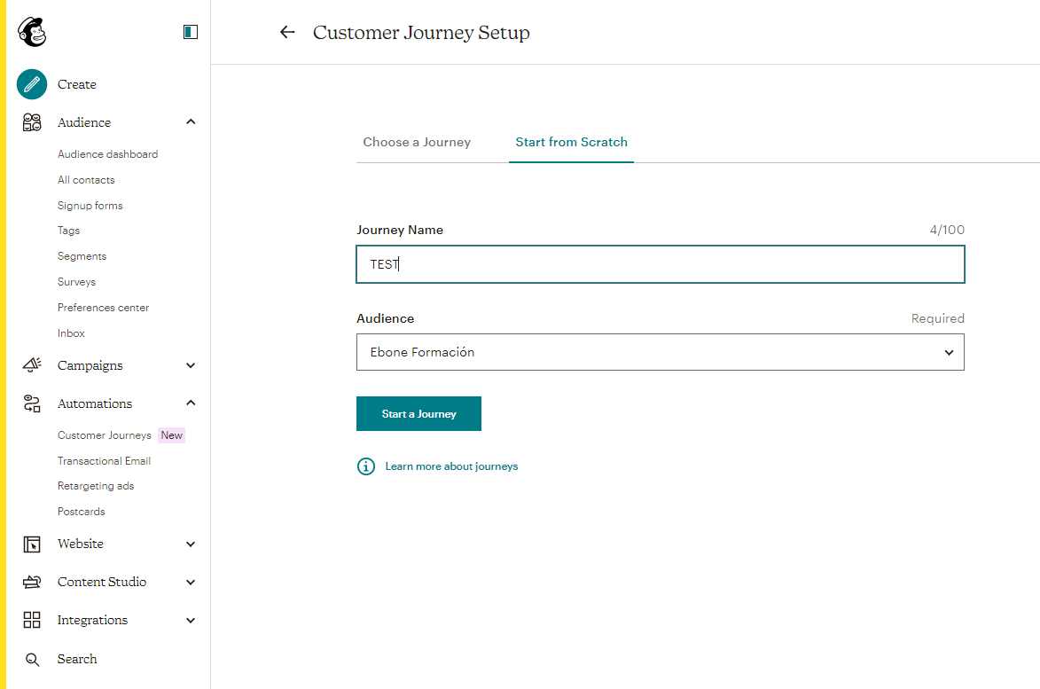Expand the Campaigns section
The width and height of the screenshot is (1040, 689).
(x=190, y=365)
